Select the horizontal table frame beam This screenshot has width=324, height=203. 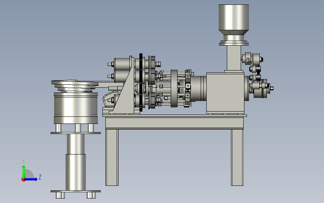175,123
